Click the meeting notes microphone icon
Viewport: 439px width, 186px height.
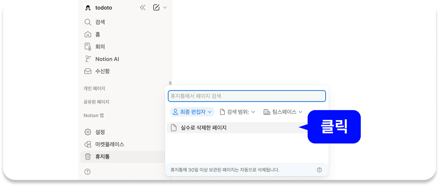(x=88, y=47)
